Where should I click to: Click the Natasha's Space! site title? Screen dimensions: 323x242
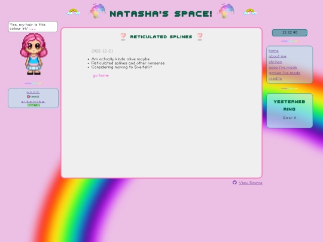(x=161, y=14)
